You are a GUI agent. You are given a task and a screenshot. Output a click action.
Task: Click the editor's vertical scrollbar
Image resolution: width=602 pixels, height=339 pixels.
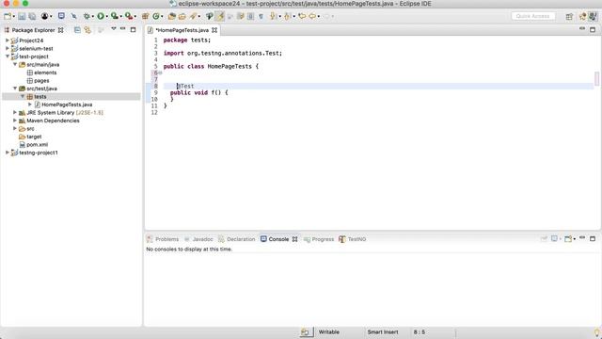pos(596,78)
